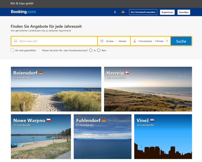The image size is (202, 162).
Task: Click the Danish flag next to Havrvig
Action: (x=127, y=73)
